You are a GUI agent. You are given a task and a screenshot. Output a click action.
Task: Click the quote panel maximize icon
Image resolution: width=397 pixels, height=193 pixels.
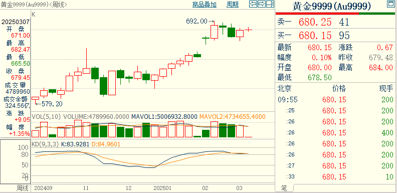point(390,4)
